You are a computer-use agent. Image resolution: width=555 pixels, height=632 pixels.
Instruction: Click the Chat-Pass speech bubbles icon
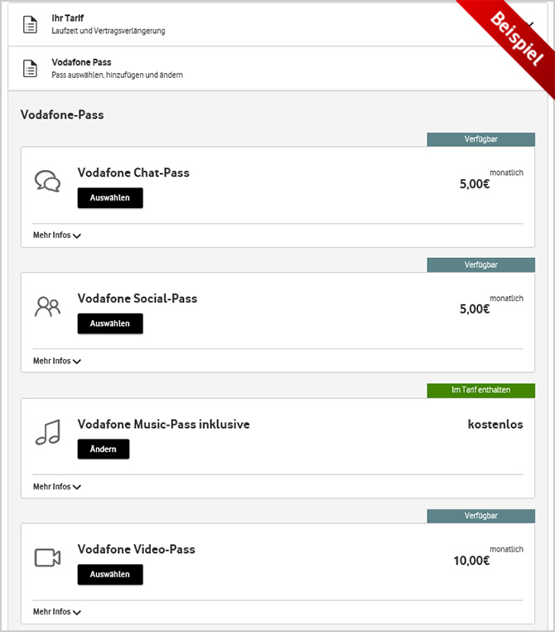tap(47, 181)
